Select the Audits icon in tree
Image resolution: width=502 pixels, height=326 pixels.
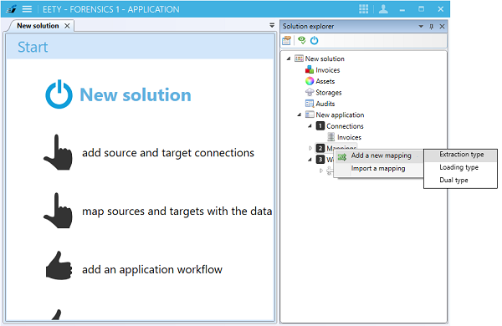(x=310, y=104)
